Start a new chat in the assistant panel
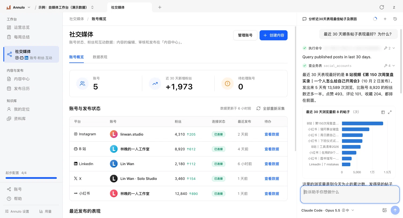The height and width of the screenshot is (218, 403). tap(385, 19)
